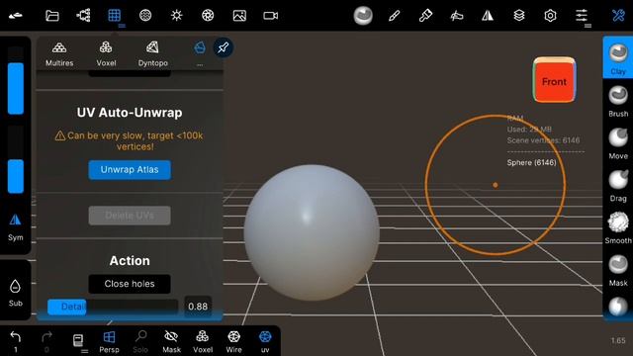Click the Close holes button

130,284
